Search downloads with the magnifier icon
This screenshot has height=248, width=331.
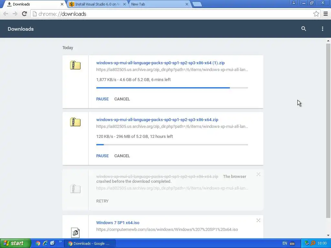(304, 29)
